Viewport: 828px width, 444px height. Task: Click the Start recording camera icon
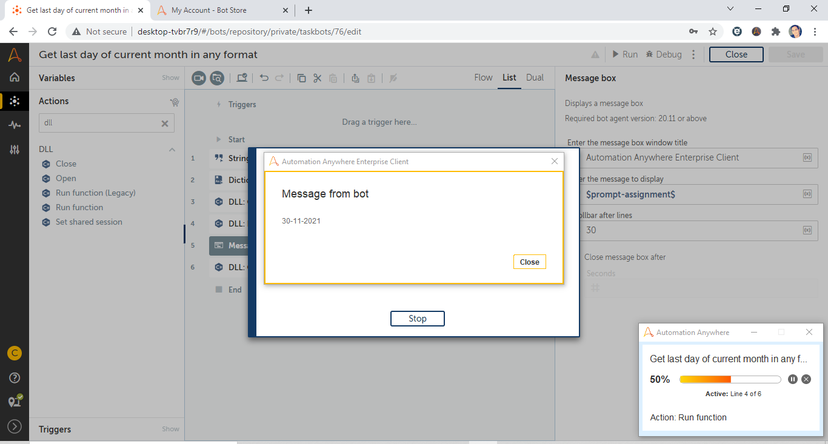point(199,78)
